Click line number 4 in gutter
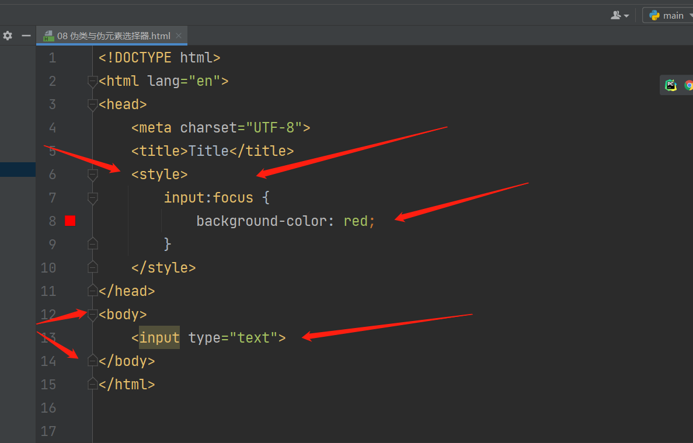The width and height of the screenshot is (693, 443). click(x=53, y=128)
